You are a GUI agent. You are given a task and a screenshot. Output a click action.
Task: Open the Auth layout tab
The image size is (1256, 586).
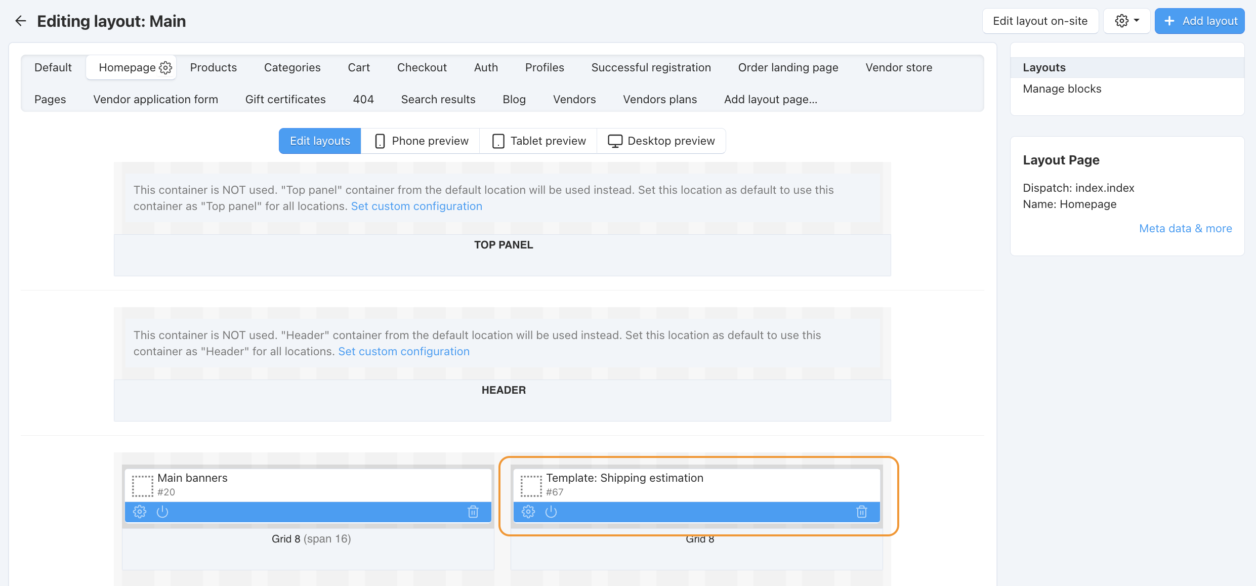click(486, 68)
